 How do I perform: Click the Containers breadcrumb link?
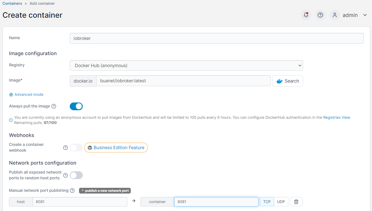click(x=12, y=3)
